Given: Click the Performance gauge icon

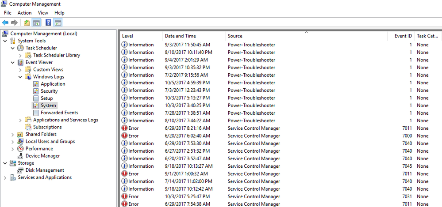Looking at the screenshot, I should point(21,148).
